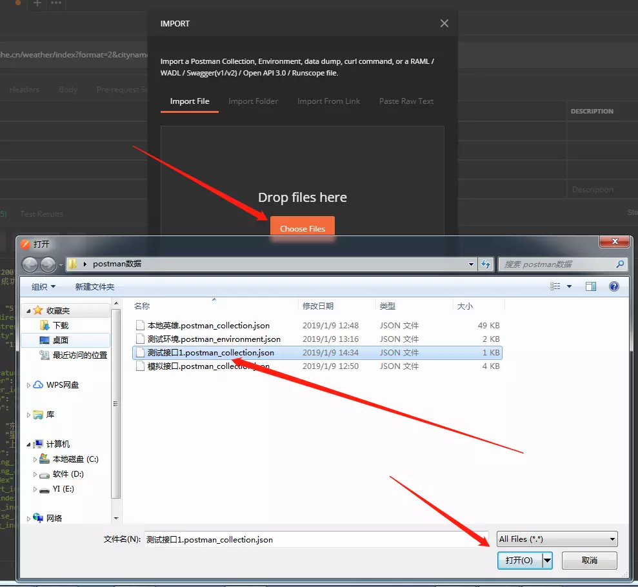Image resolution: width=638 pixels, height=587 pixels.
Task: Go forward in the file dialog
Action: click(48, 264)
